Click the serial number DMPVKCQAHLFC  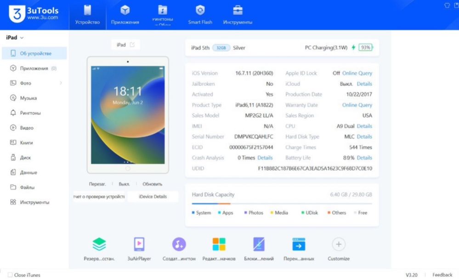(x=254, y=137)
